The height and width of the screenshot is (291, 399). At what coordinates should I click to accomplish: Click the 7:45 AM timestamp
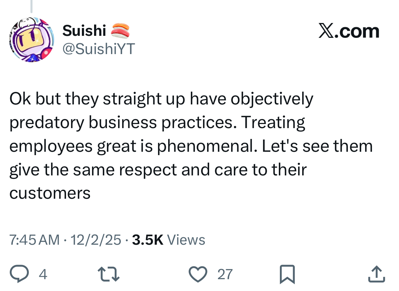click(x=34, y=240)
